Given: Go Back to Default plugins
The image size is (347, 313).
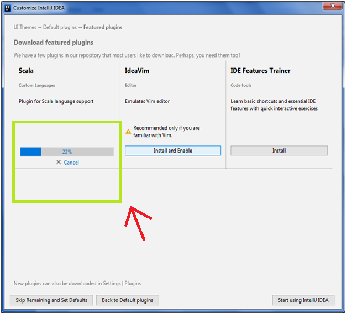Looking at the screenshot, I should [x=128, y=300].
